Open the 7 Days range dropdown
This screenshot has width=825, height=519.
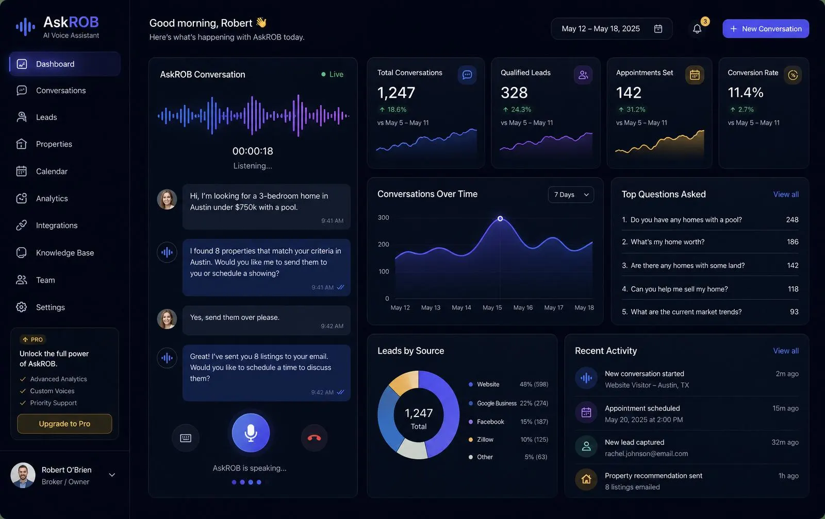(x=571, y=195)
